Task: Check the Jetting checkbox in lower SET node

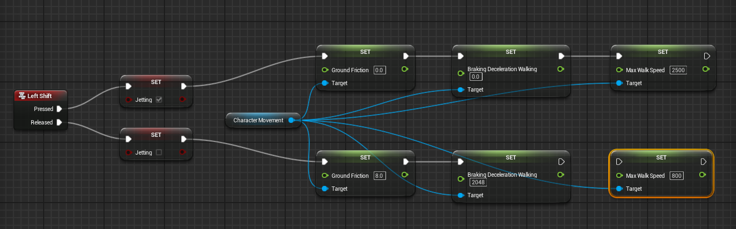Action: pyautogui.click(x=159, y=152)
